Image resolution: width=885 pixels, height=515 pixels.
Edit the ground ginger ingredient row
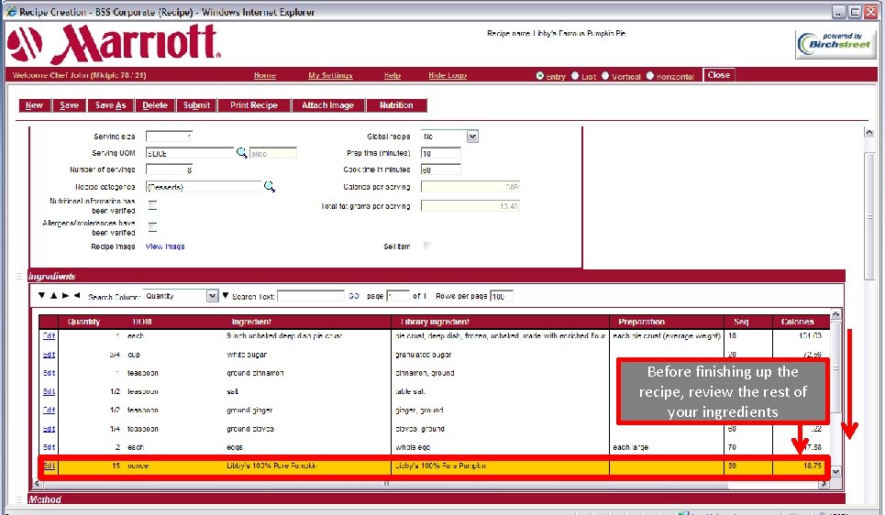[50, 411]
